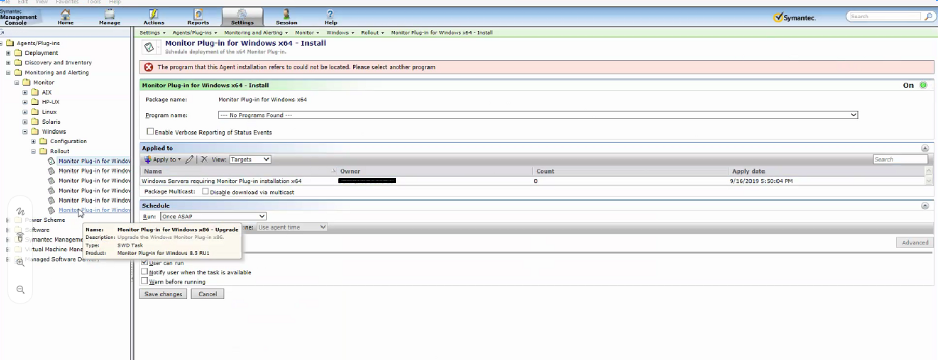Click the zoom-out magnifier on the floating toolbar
Image resolution: width=938 pixels, height=360 pixels.
pos(20,289)
